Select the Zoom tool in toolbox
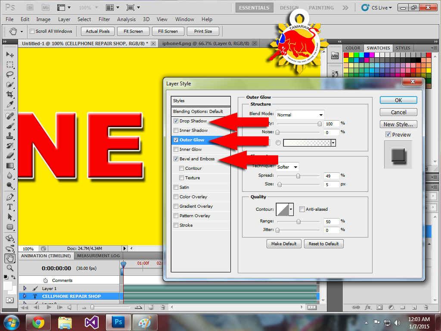 point(10,268)
